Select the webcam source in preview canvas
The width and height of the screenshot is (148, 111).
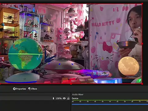click(71, 44)
